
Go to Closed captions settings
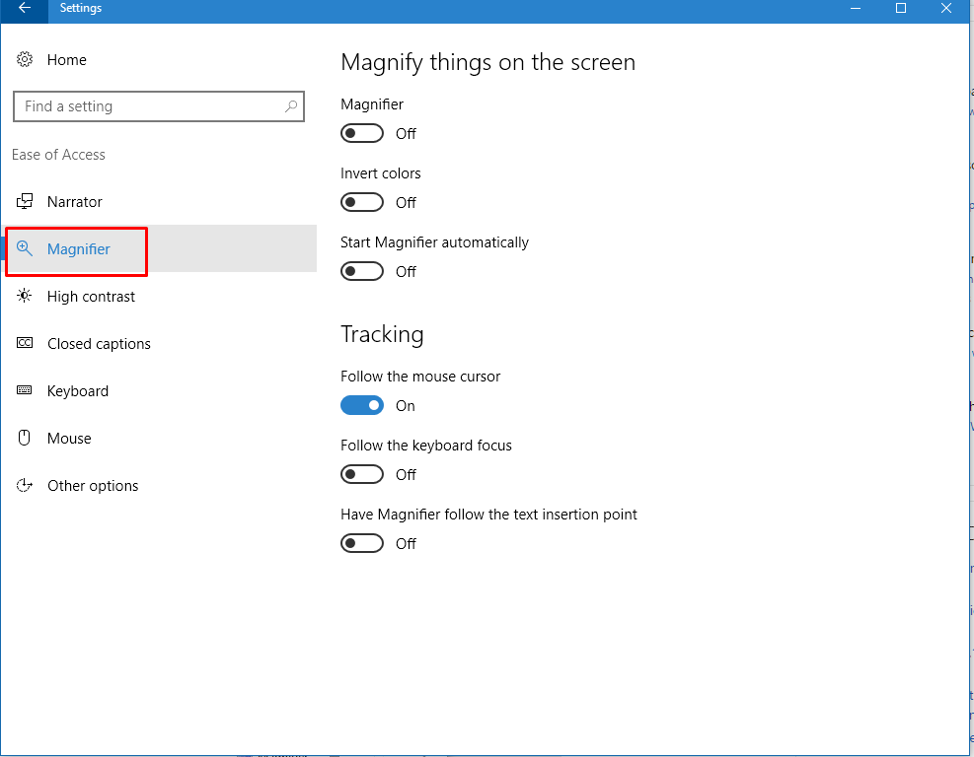pos(99,344)
